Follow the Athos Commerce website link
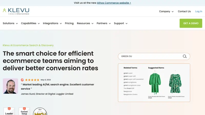205x115 pixels. point(114,3)
